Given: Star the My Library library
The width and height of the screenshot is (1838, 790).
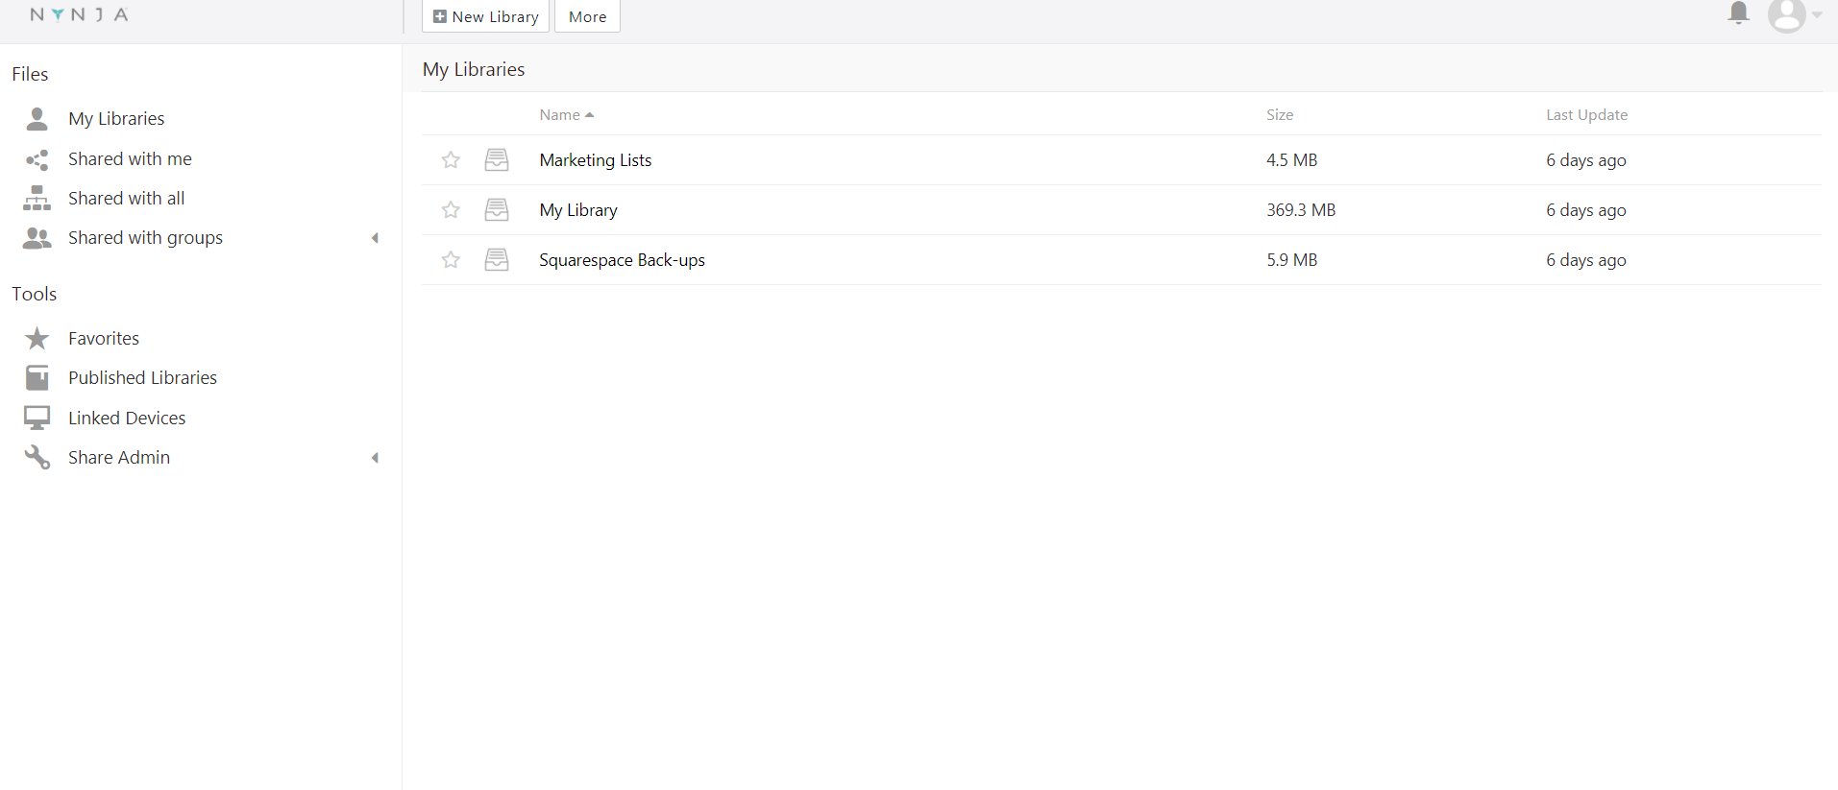Looking at the screenshot, I should pos(451,210).
